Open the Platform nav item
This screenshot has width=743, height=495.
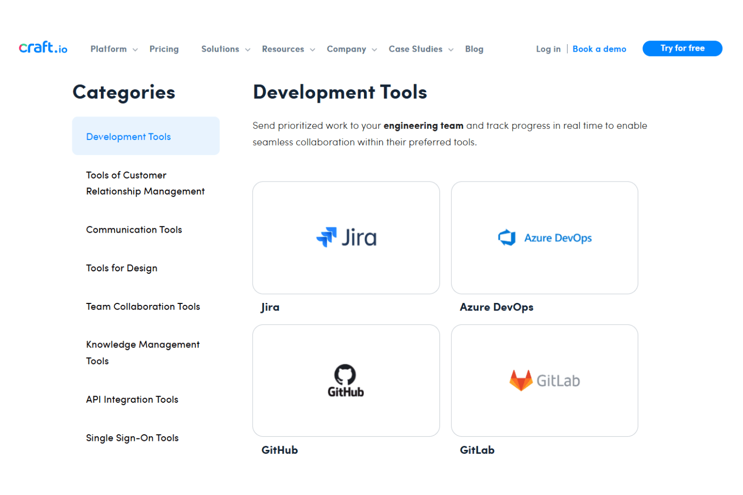pos(108,49)
